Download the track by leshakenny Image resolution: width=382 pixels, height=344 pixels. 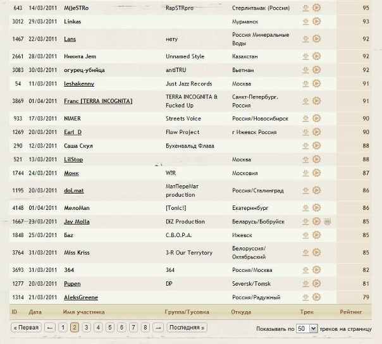(x=305, y=83)
